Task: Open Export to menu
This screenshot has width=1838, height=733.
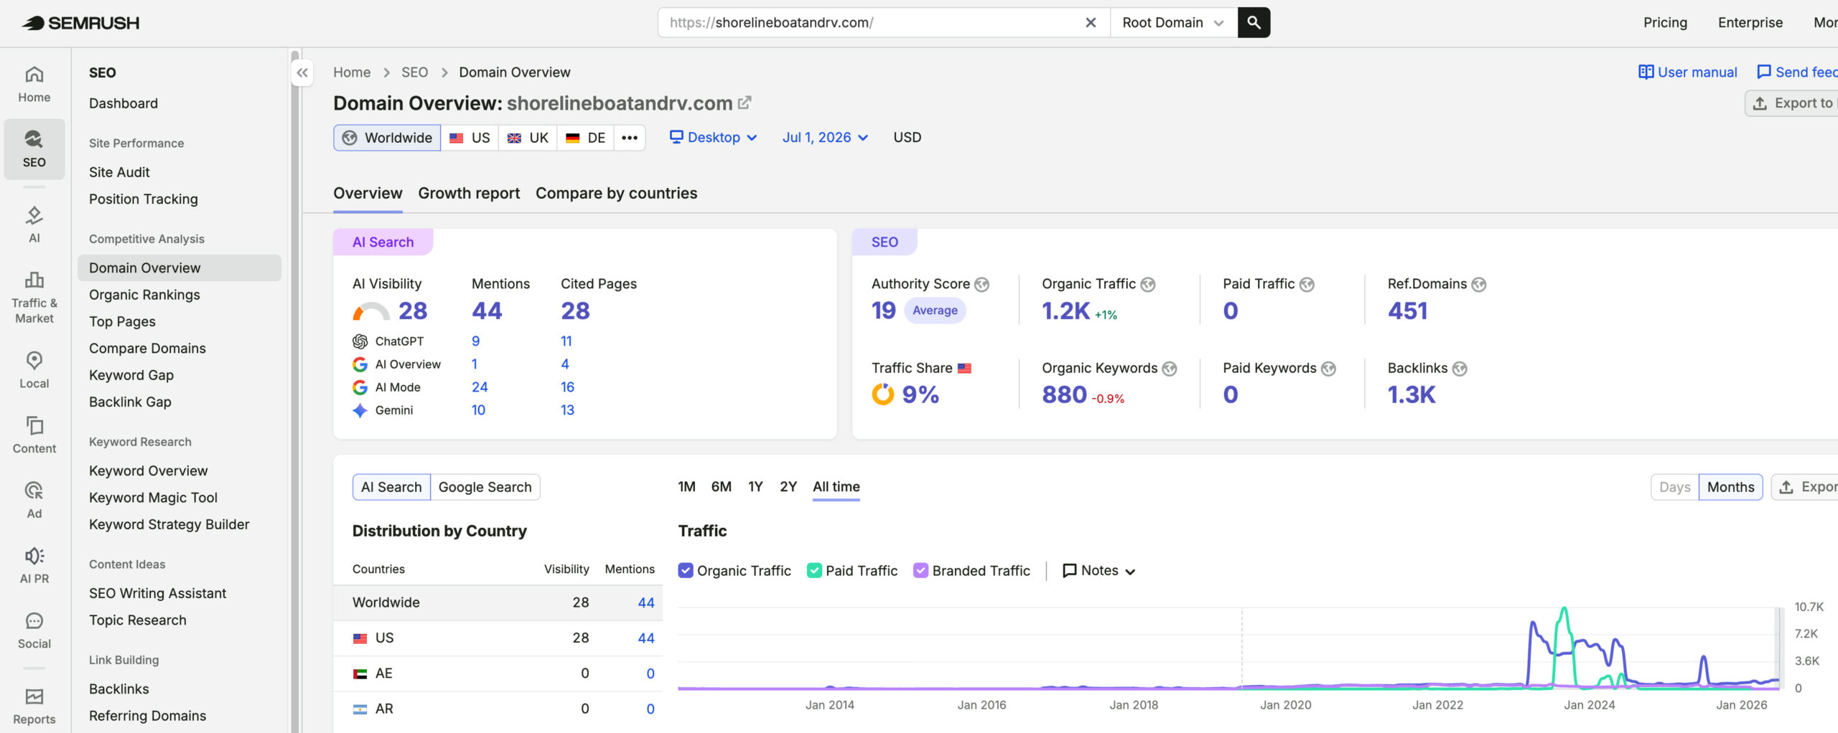Action: 1792,103
